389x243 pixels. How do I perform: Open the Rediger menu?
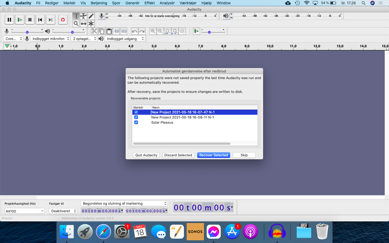coord(52,3)
